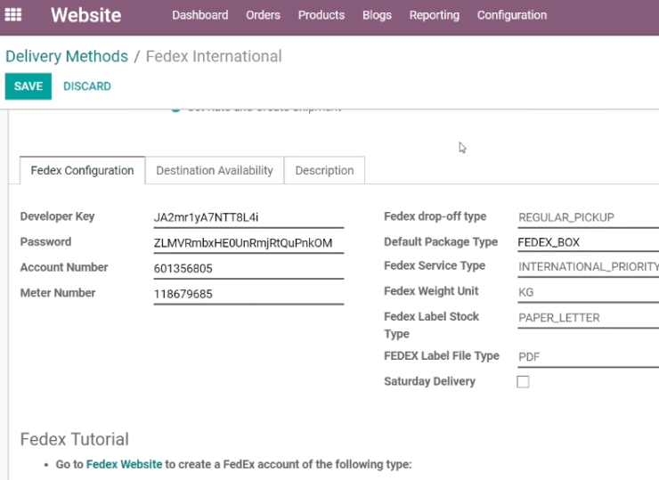
Task: Edit the Password field
Action: pyautogui.click(x=248, y=243)
